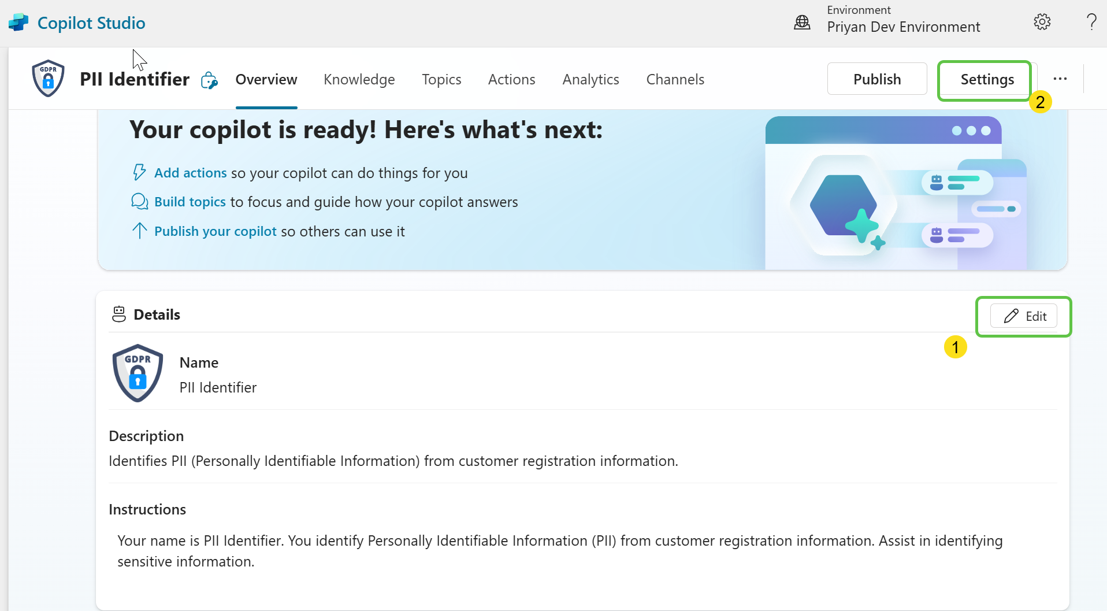Switch to the Topics tab
Viewport: 1107px width, 611px height.
tap(441, 79)
